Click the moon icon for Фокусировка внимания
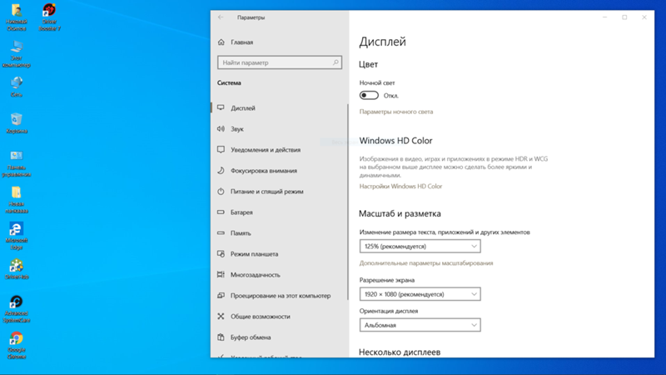This screenshot has width=666, height=375. click(221, 171)
